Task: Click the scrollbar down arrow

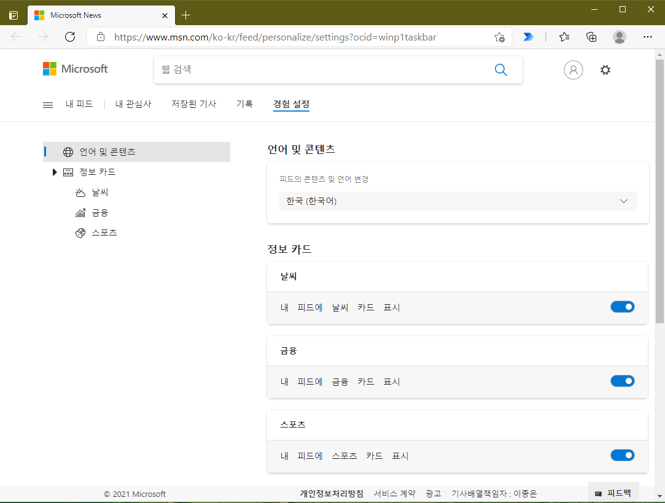Action: [x=659, y=496]
